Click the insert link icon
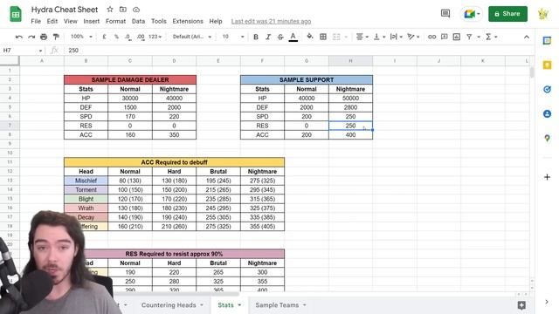The width and height of the screenshot is (559, 314). click(431, 37)
